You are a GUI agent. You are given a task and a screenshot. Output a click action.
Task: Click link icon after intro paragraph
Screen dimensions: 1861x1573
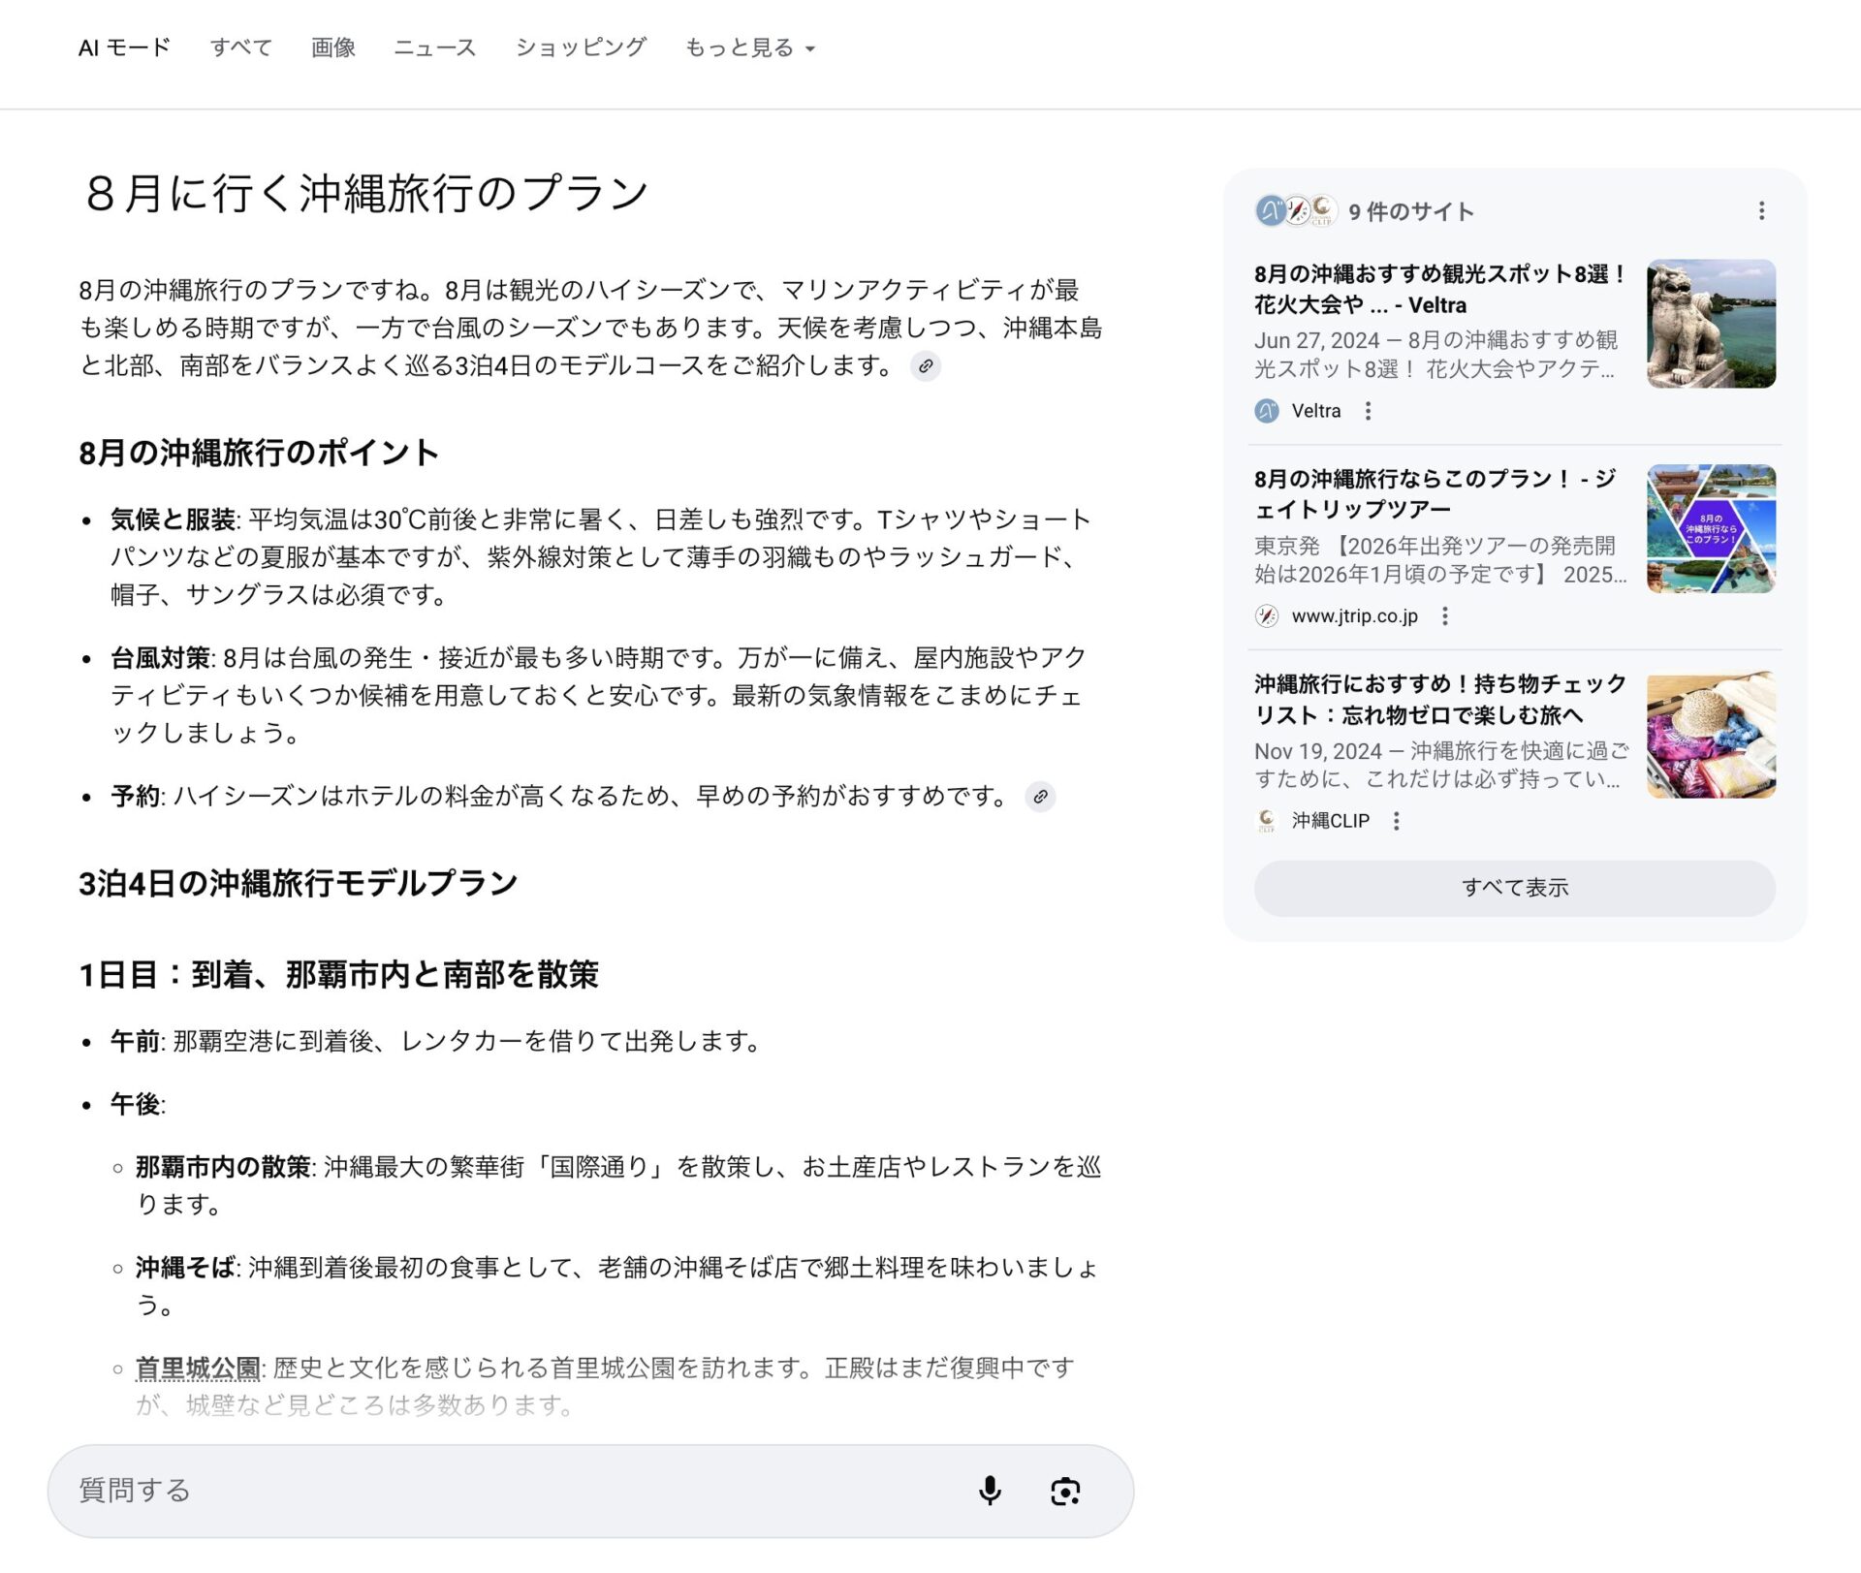point(926,366)
